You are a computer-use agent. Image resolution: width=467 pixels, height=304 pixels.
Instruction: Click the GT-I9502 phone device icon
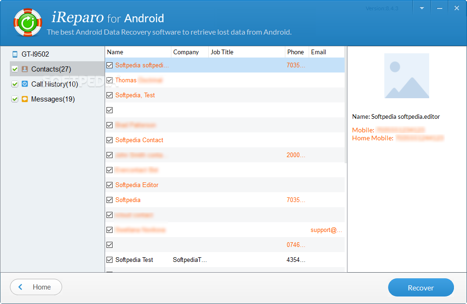pos(15,54)
